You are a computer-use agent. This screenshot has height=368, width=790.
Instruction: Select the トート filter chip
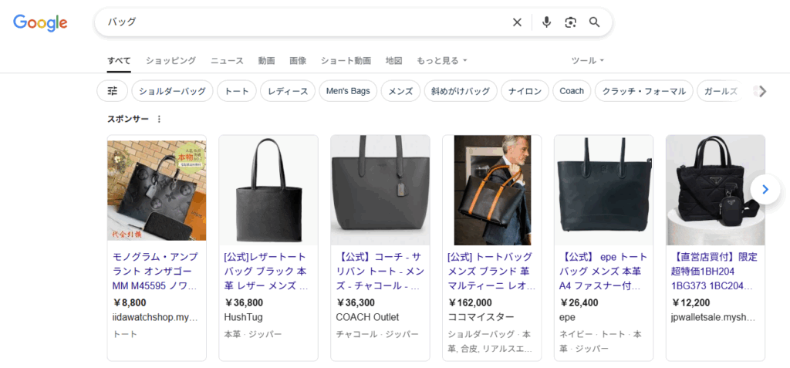(x=237, y=91)
